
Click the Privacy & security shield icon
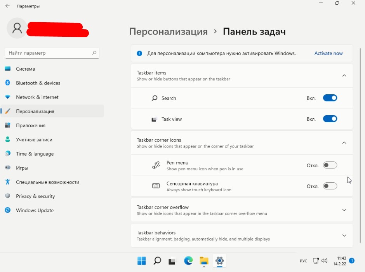coord(8,196)
